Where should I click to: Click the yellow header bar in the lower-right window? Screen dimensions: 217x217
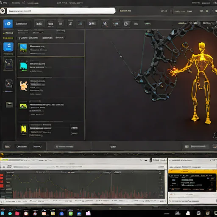coord(192,171)
